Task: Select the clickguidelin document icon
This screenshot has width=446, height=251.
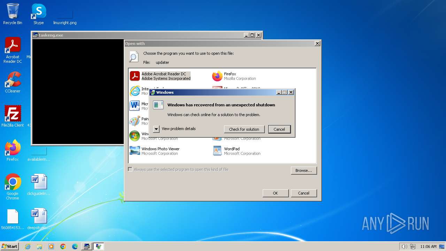Action: [x=39, y=185]
